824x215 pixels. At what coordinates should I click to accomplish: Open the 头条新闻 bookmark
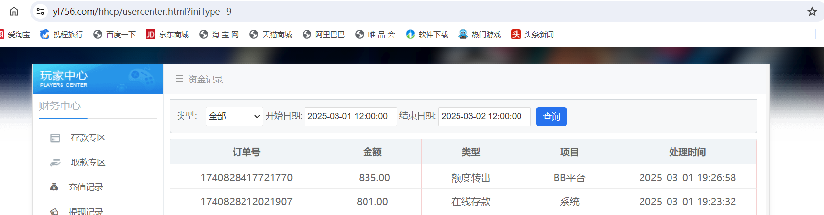532,34
